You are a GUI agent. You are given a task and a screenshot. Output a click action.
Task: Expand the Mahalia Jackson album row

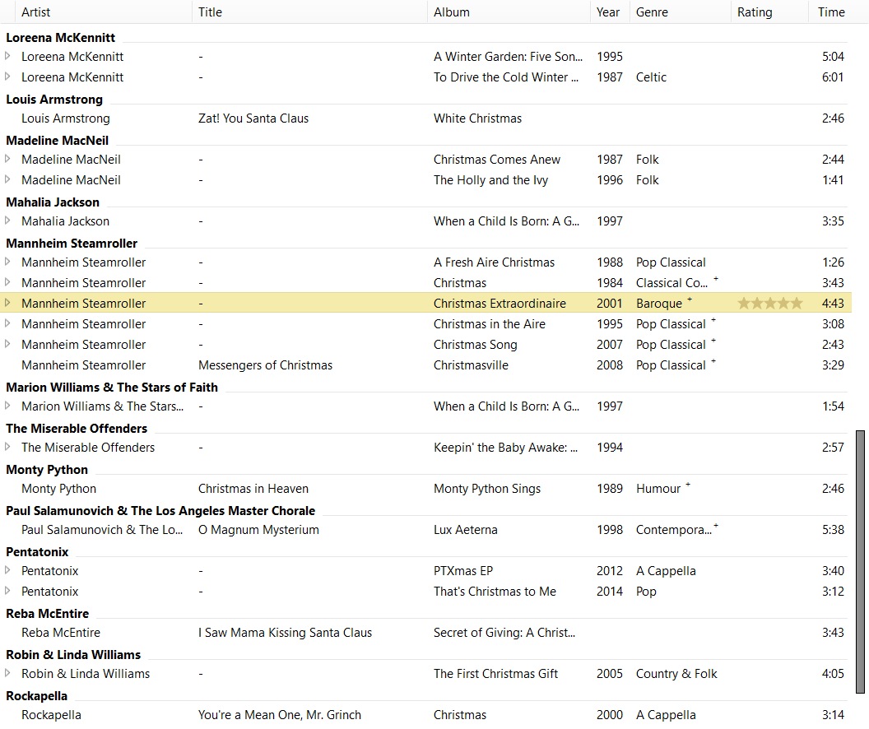[8, 221]
